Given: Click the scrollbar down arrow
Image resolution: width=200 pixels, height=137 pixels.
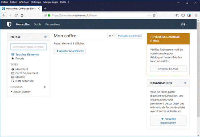Looking at the screenshot, I should click(x=198, y=135).
